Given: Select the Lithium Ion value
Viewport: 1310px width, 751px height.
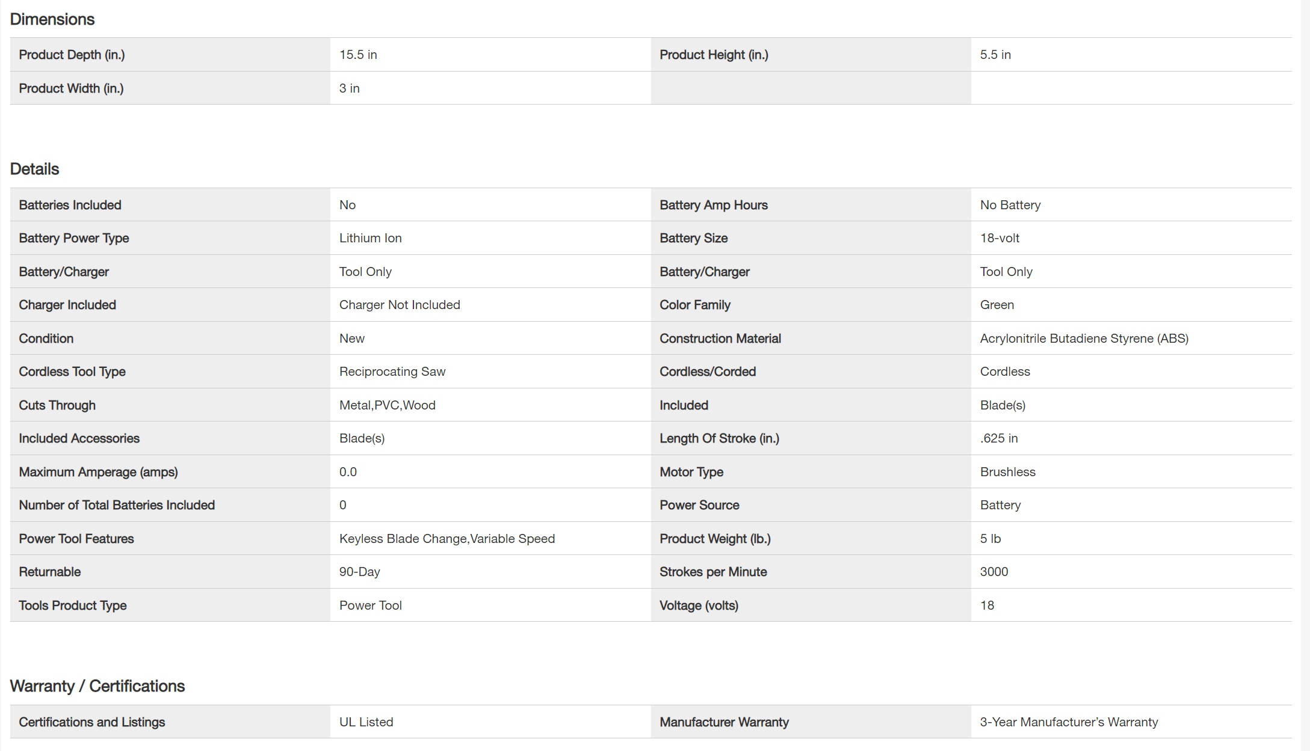Looking at the screenshot, I should point(370,238).
